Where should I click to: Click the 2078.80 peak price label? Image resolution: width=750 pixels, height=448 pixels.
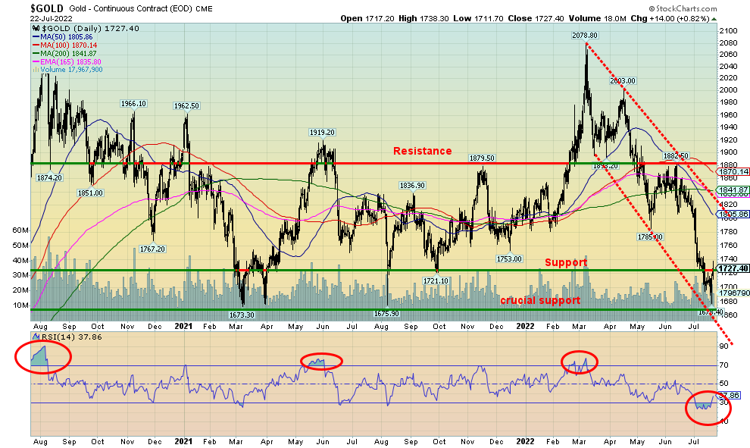[586, 35]
